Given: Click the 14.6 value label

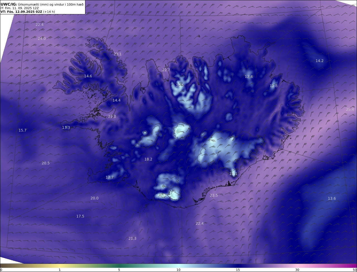Looking at the screenshot, I should [x=88, y=76].
